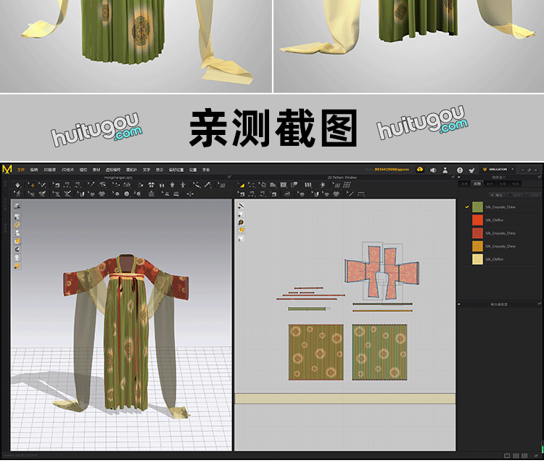Open the SIMULATION mode dropdown
The height and width of the screenshot is (463, 544).
tap(498, 169)
